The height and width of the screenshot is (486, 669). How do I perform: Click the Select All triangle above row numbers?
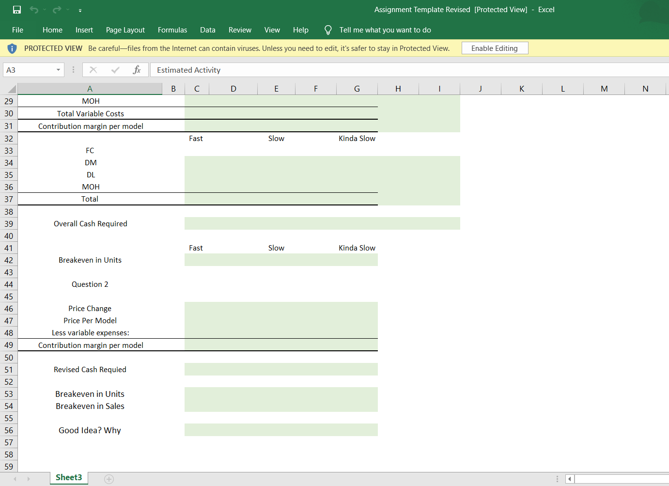tap(13, 88)
